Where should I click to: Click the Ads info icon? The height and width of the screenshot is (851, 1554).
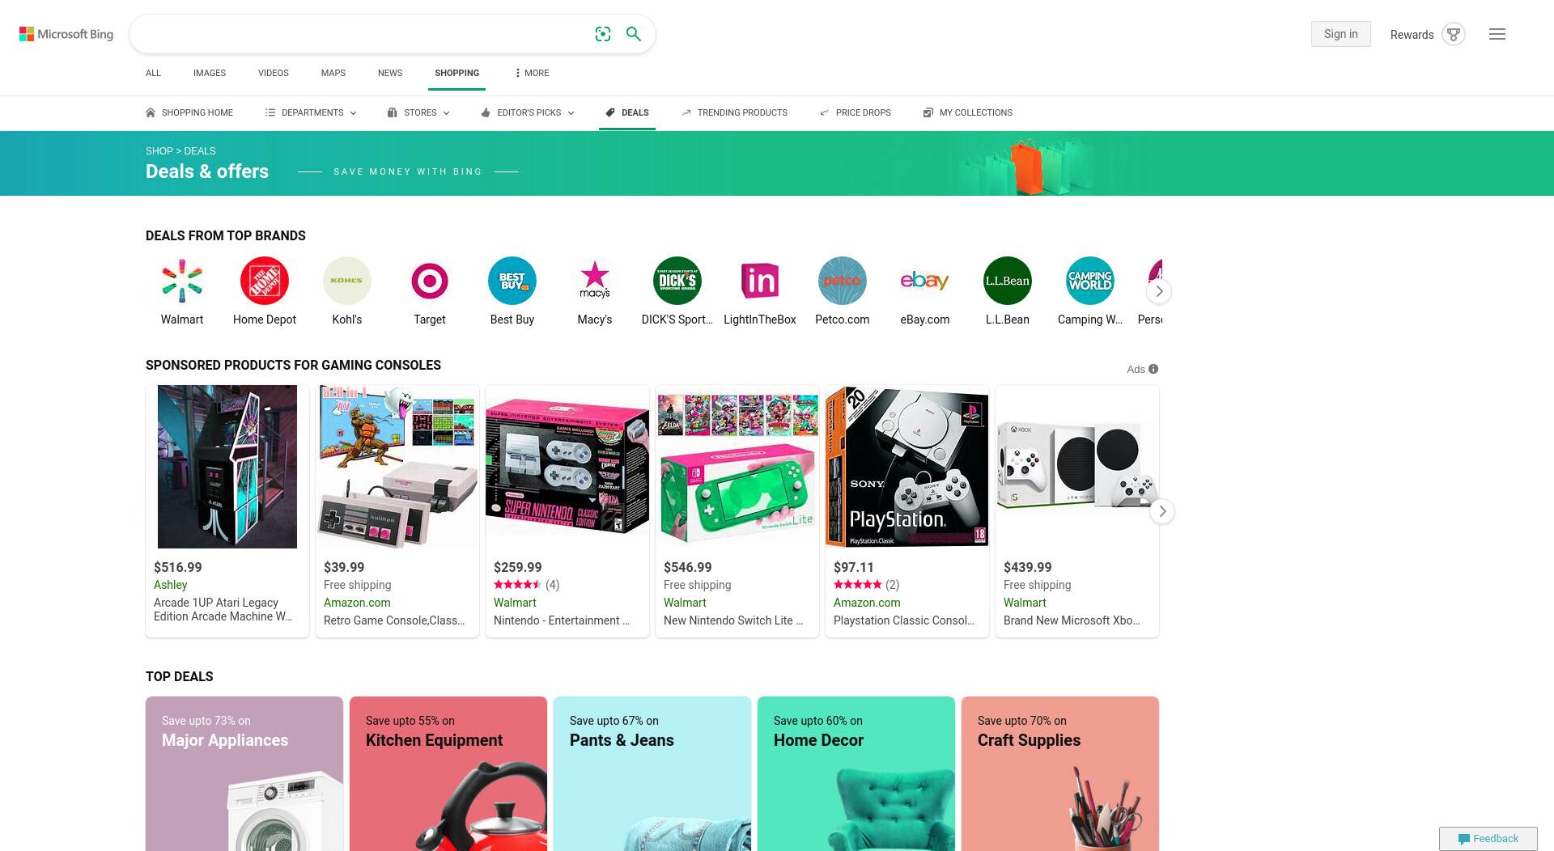click(1153, 369)
